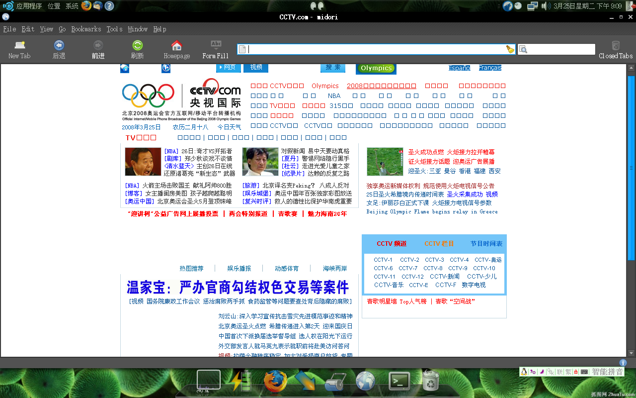Open the 系统 system menu
Screen dimensions: 636x398
(x=72, y=6)
